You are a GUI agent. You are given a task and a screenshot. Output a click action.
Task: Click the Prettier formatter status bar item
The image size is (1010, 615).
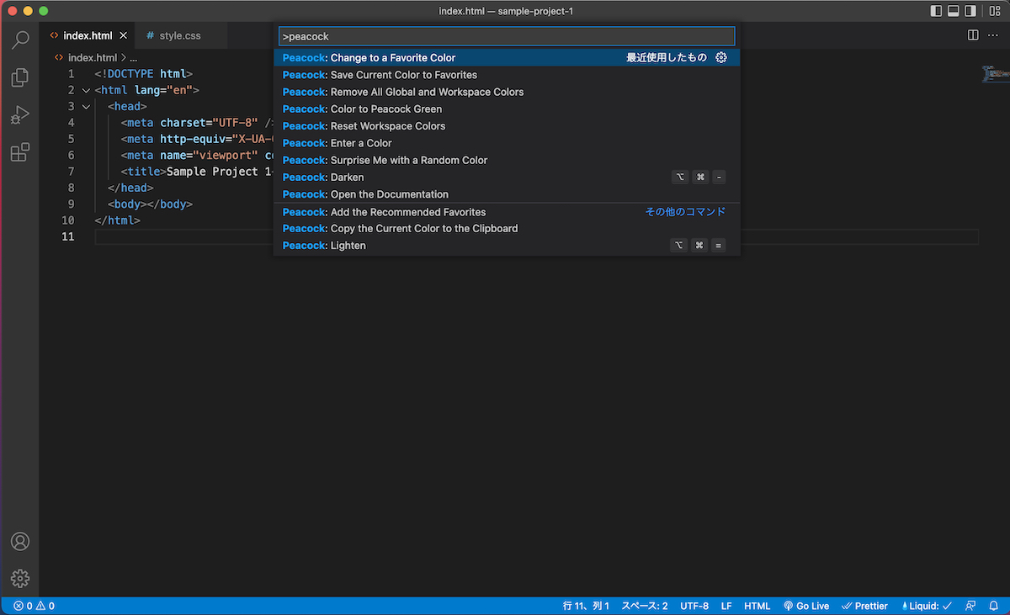coord(864,605)
